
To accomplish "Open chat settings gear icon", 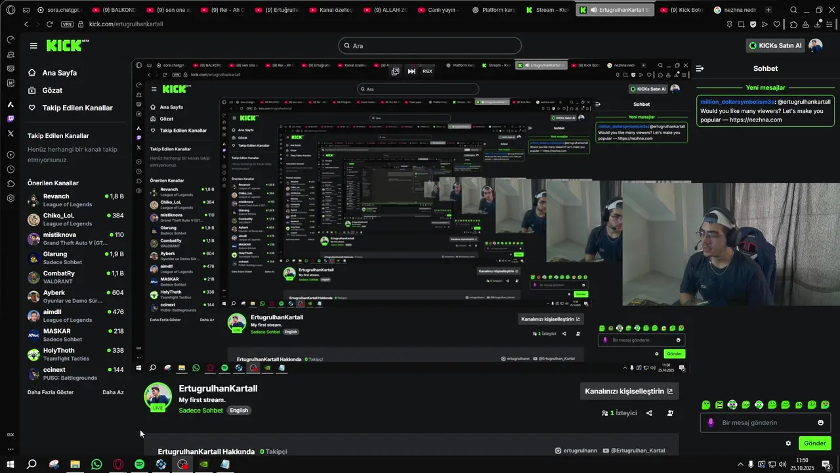I will [x=788, y=443].
